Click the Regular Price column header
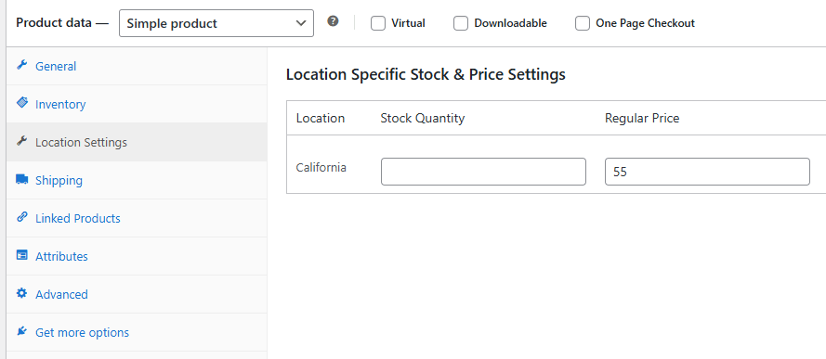826x359 pixels. 642,118
